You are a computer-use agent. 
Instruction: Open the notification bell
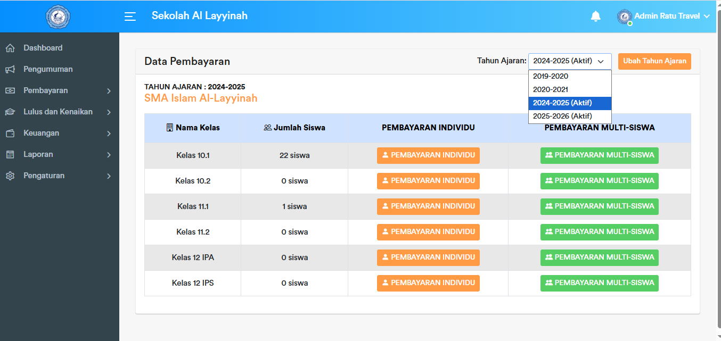pos(595,16)
